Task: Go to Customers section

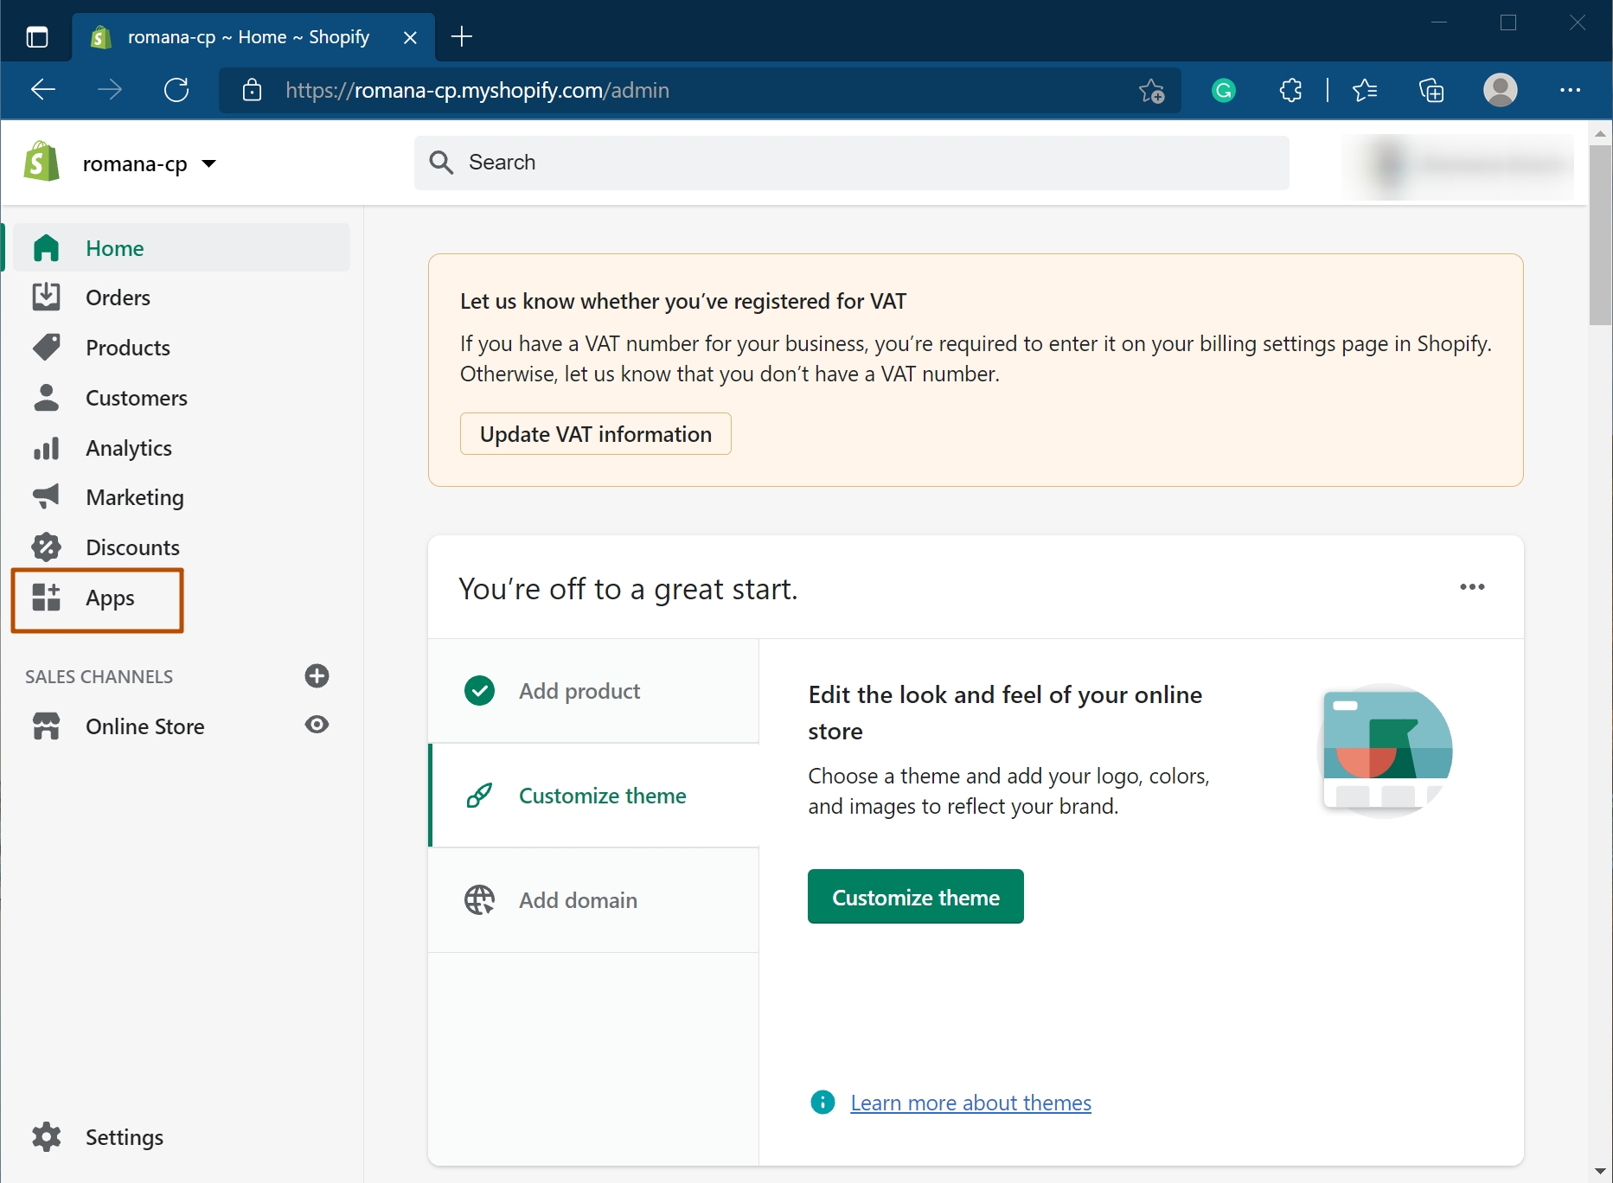Action: tap(182, 398)
